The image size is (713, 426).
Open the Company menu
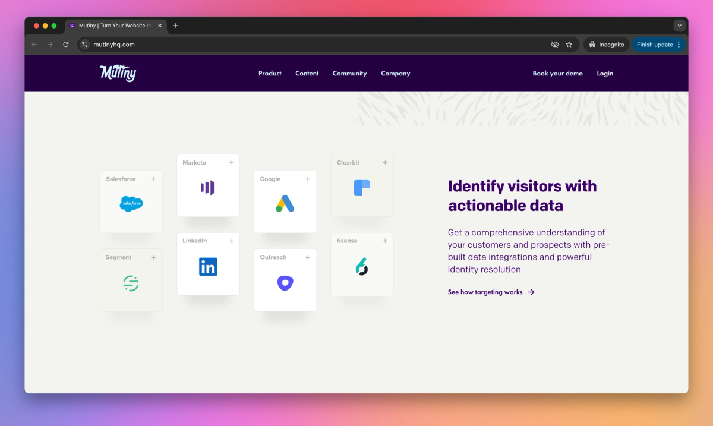(396, 74)
